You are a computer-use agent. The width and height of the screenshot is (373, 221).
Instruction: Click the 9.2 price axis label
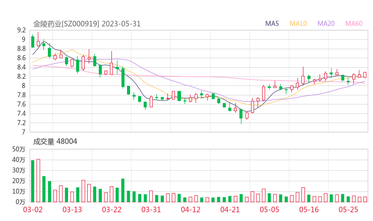[21, 30]
